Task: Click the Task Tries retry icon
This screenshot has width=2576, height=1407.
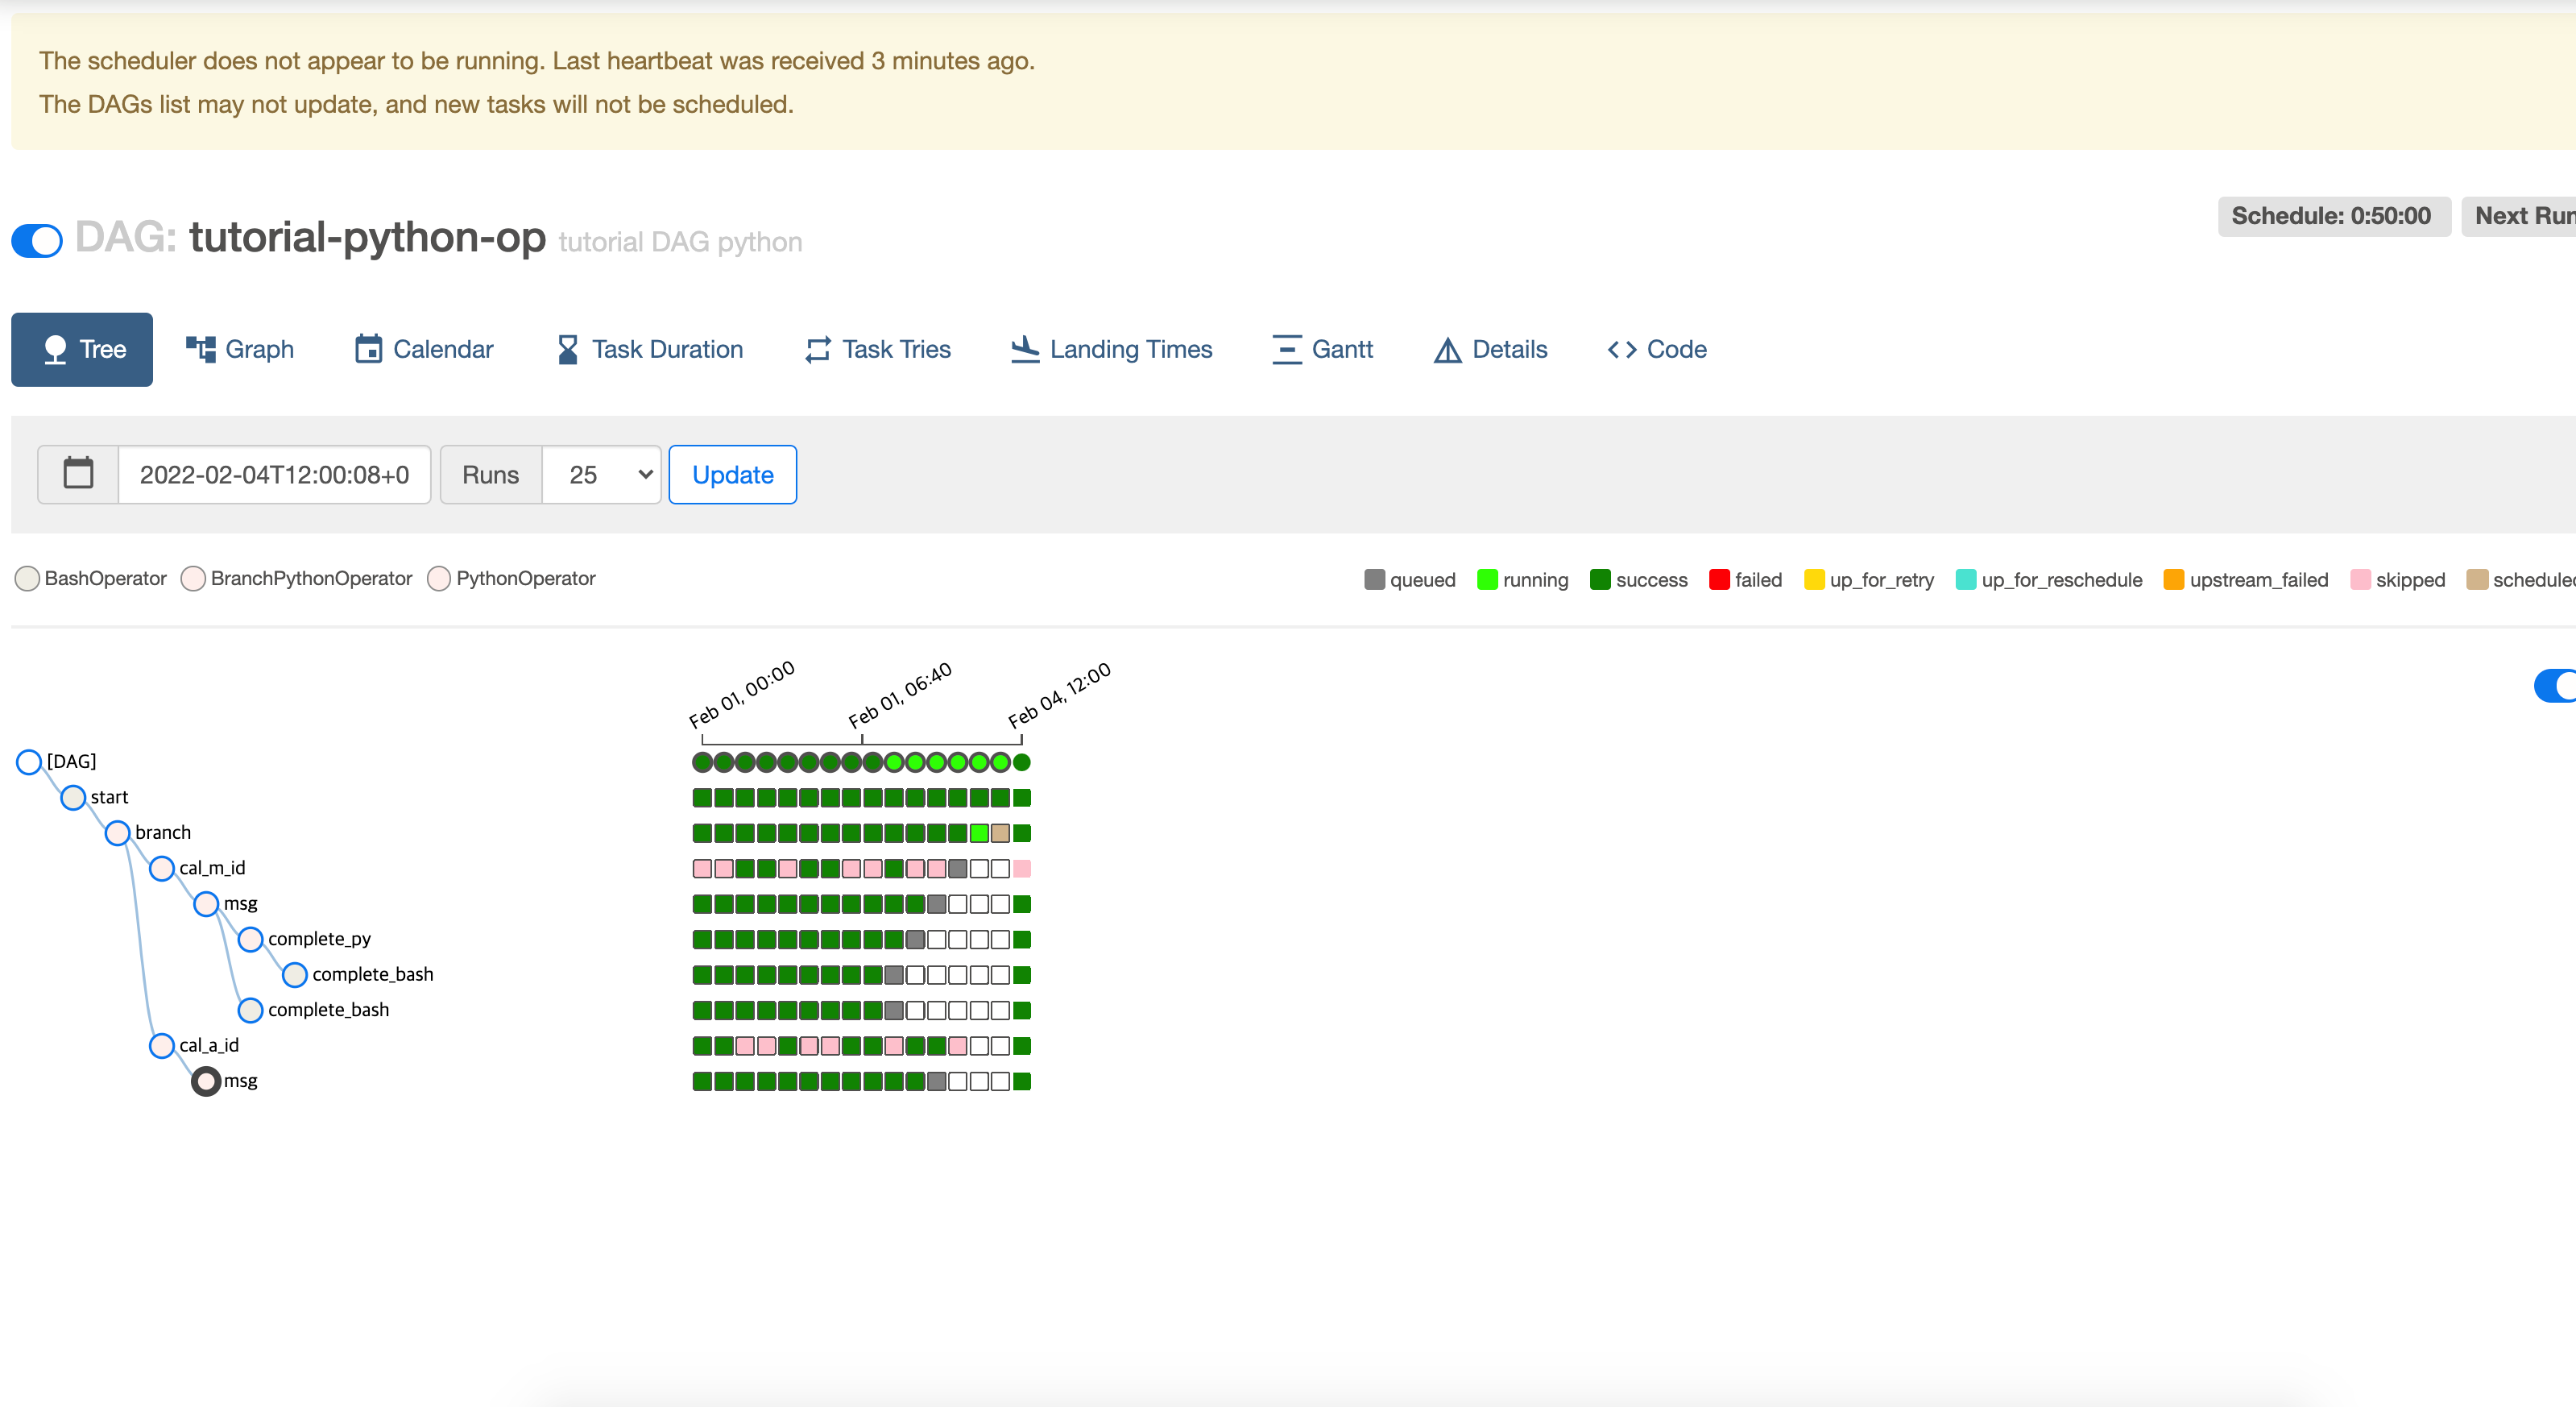Action: click(x=817, y=349)
